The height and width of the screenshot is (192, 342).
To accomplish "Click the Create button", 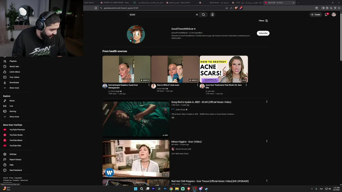I will coord(316,15).
